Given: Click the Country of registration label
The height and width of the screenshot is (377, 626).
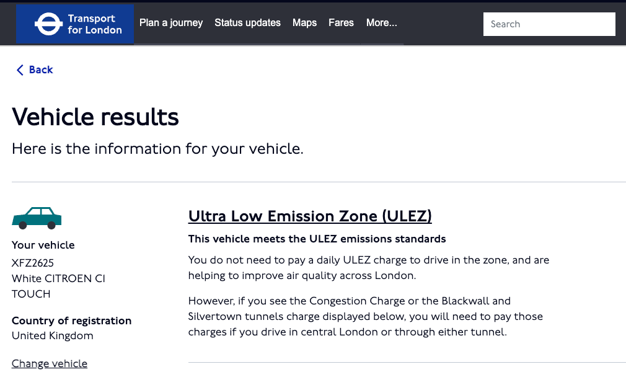Looking at the screenshot, I should (72, 321).
